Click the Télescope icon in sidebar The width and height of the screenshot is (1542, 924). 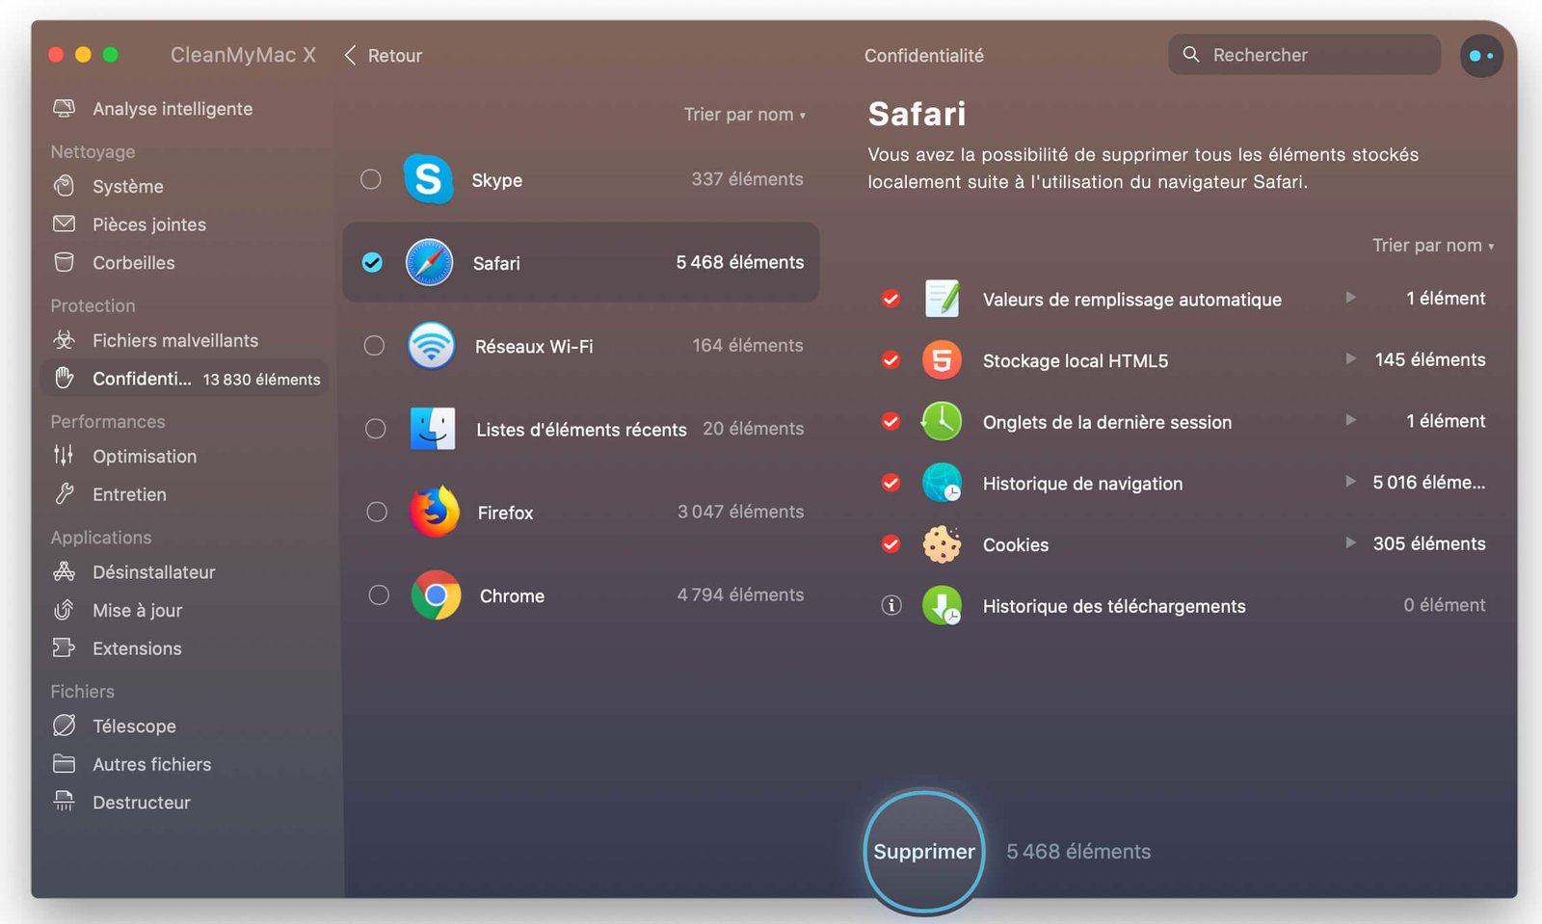(x=64, y=726)
